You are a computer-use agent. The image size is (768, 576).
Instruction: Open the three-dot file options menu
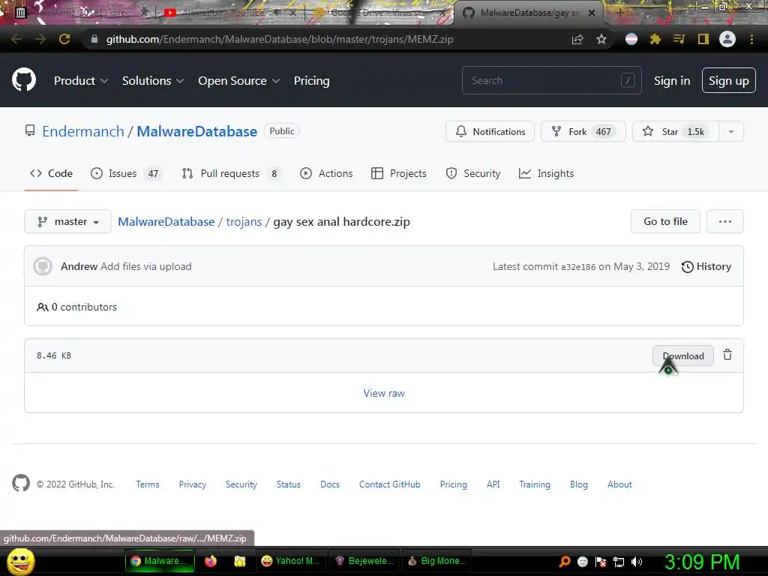tap(725, 221)
